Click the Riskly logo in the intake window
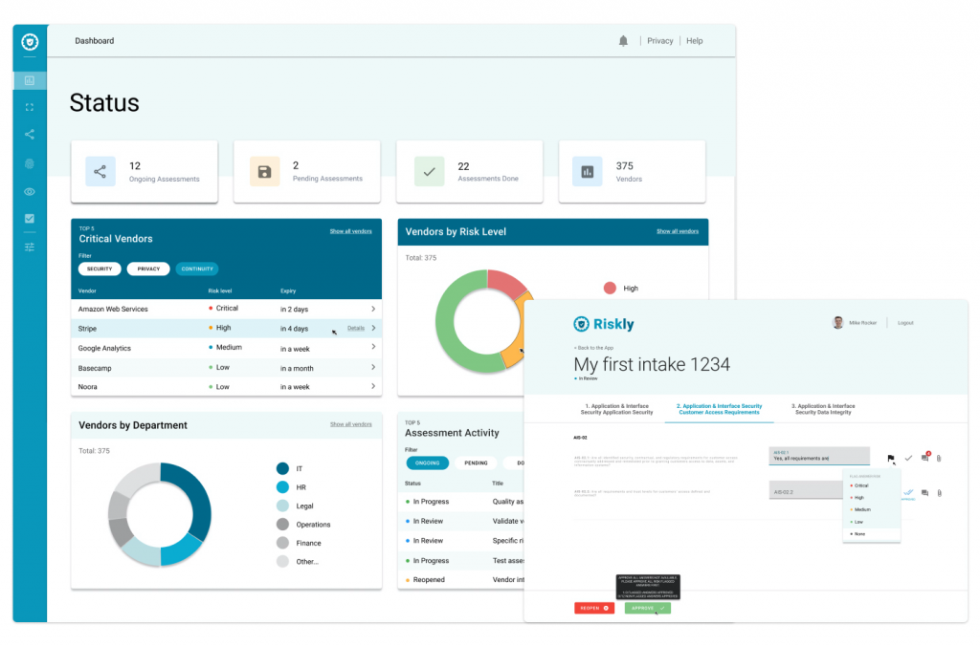The height and width of the screenshot is (646, 980). coord(604,324)
